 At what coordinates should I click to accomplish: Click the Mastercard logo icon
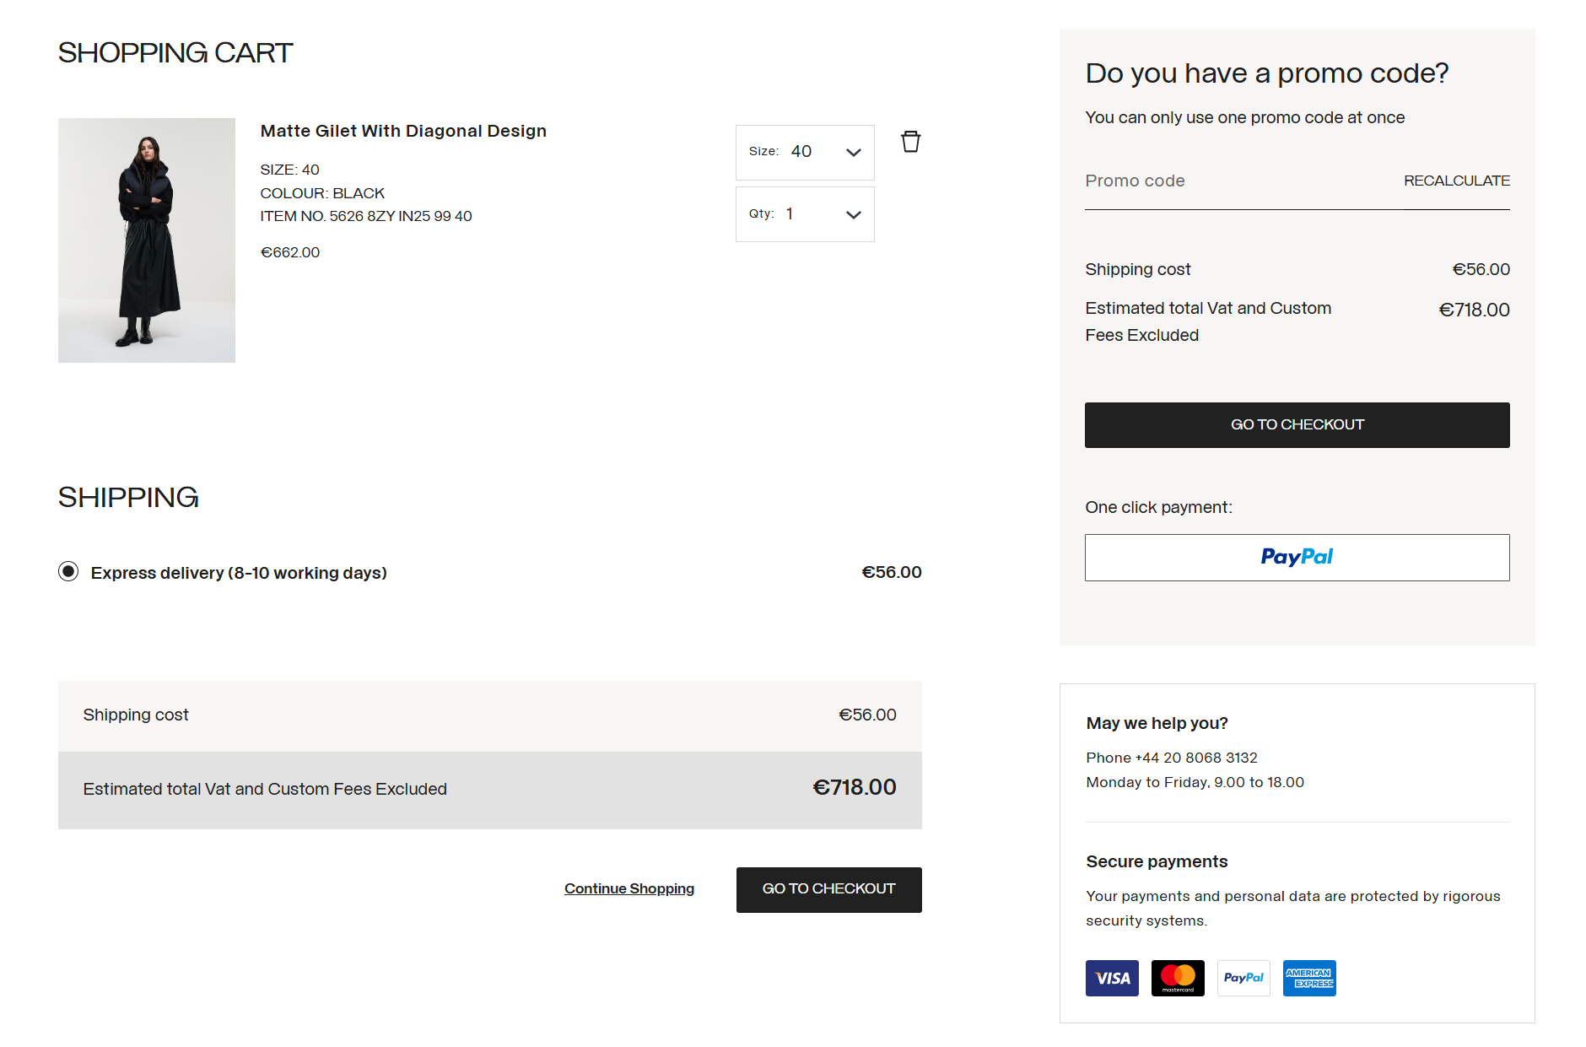tap(1177, 978)
